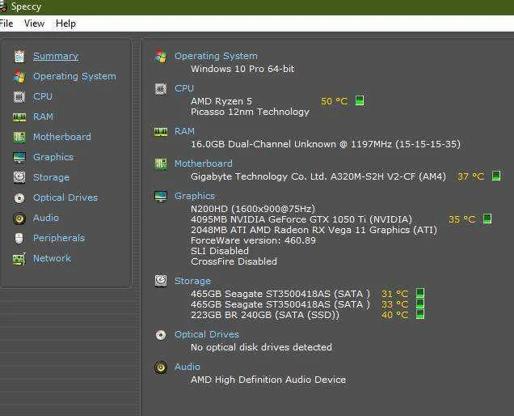Select Summary in the sidebar

coord(56,56)
